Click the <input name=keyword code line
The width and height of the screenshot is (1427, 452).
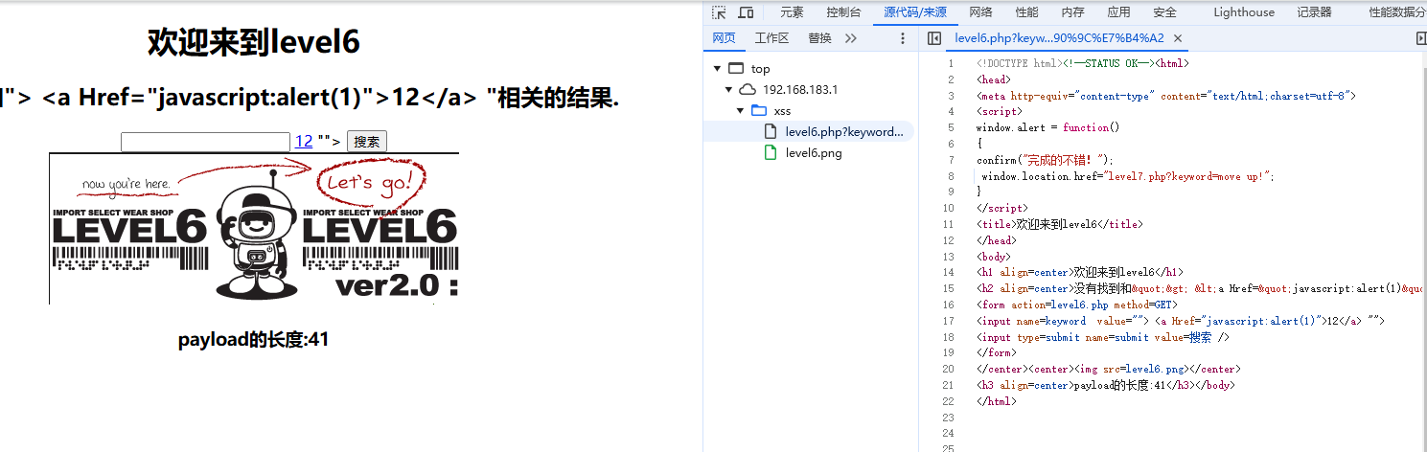click(x=1180, y=321)
